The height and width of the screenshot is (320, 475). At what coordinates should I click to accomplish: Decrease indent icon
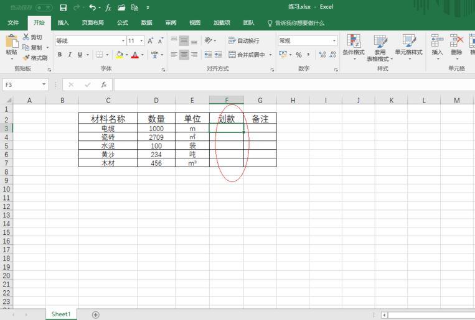point(208,55)
